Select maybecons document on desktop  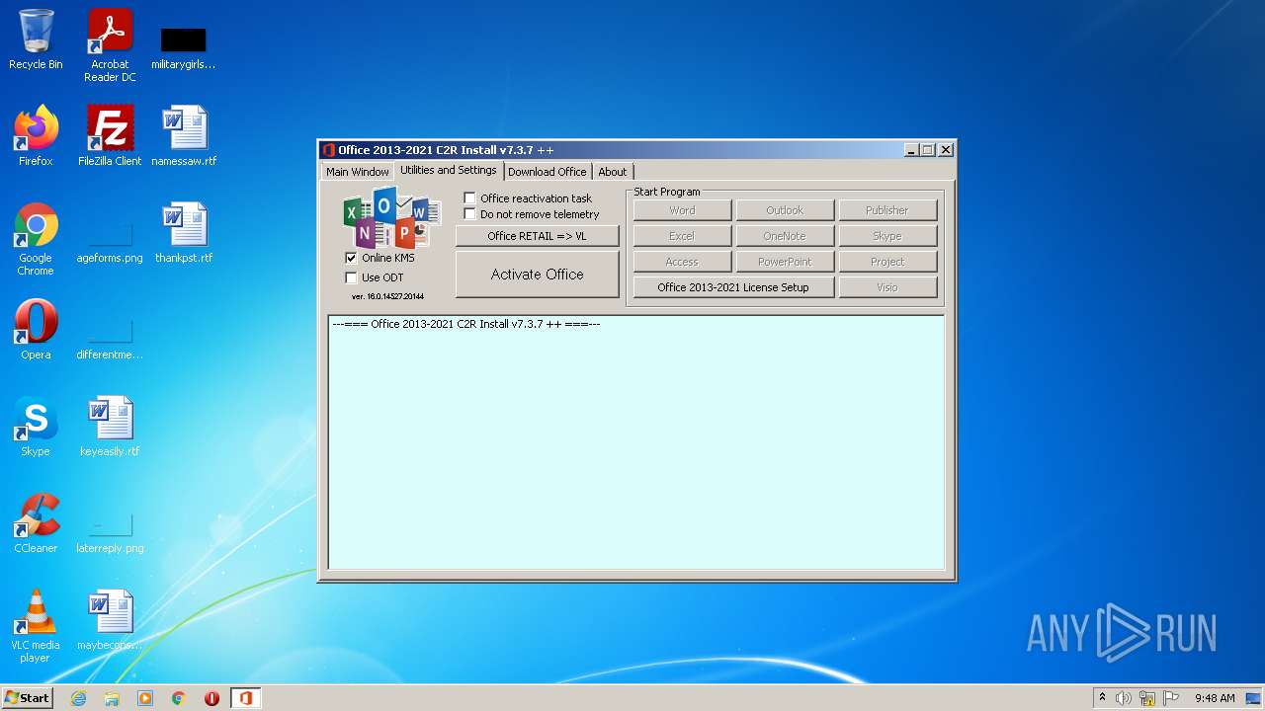(x=110, y=620)
